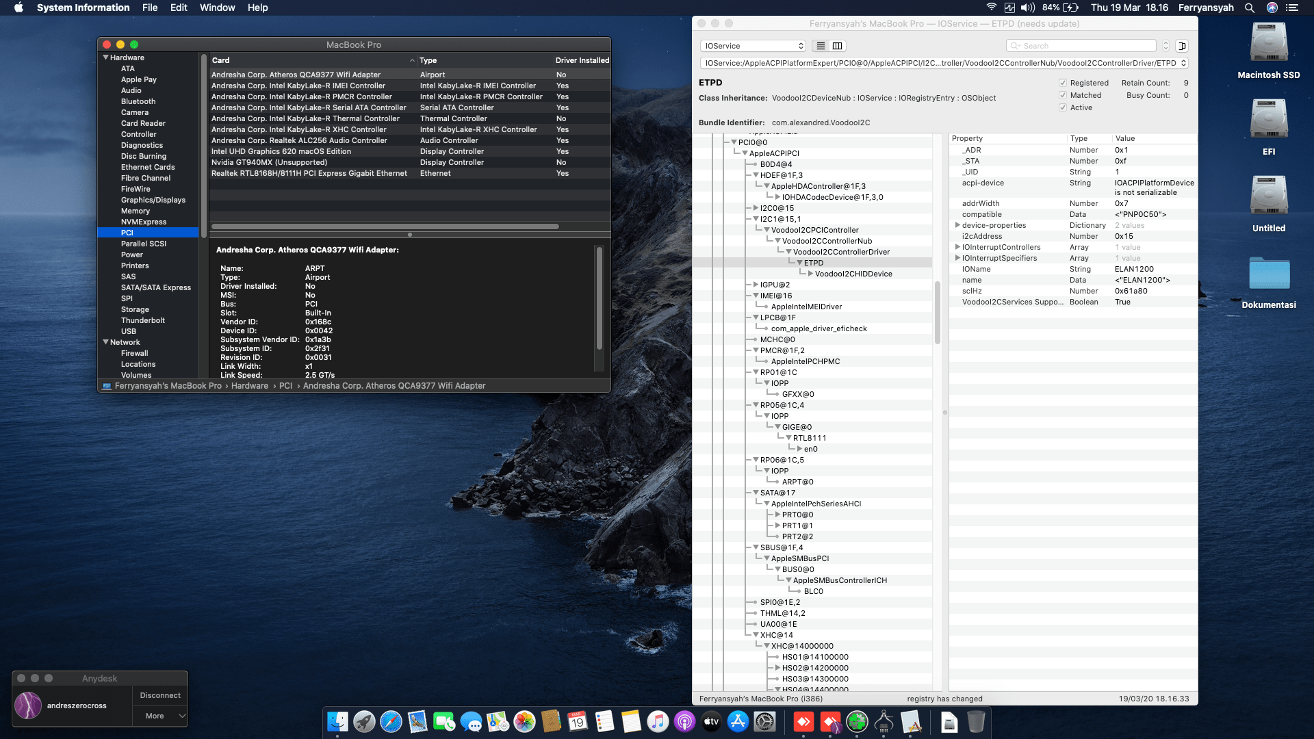Open the File menu
1314x739 pixels.
pyautogui.click(x=150, y=8)
